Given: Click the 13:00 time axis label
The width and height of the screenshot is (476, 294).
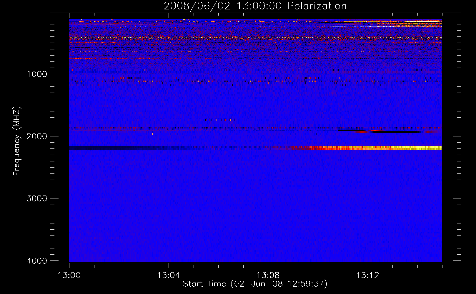Looking at the screenshot, I should [x=69, y=275].
